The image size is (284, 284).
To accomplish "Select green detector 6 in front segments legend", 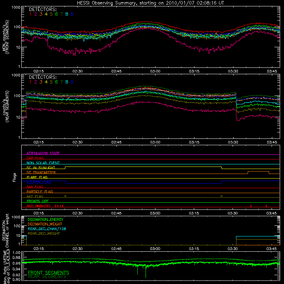I will click(56, 14).
